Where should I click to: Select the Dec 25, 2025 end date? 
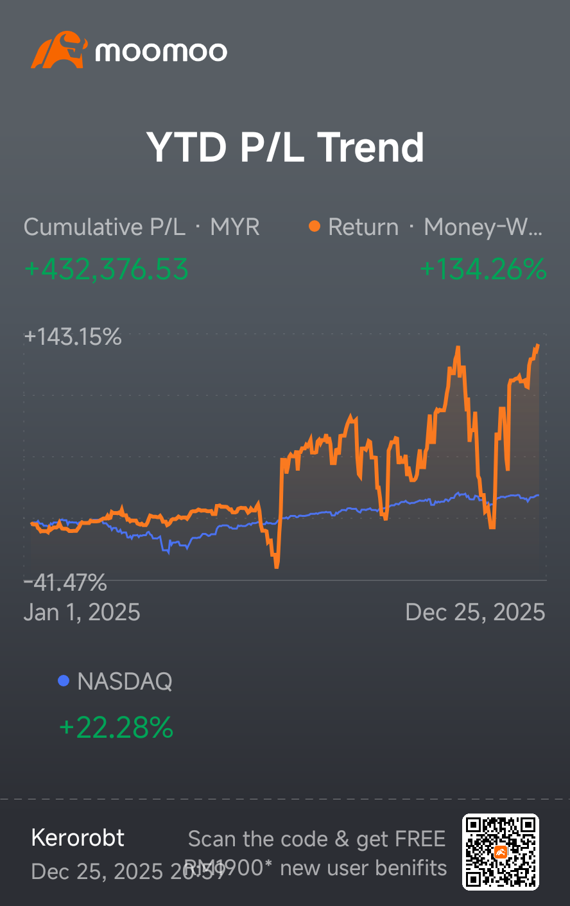pyautogui.click(x=476, y=612)
